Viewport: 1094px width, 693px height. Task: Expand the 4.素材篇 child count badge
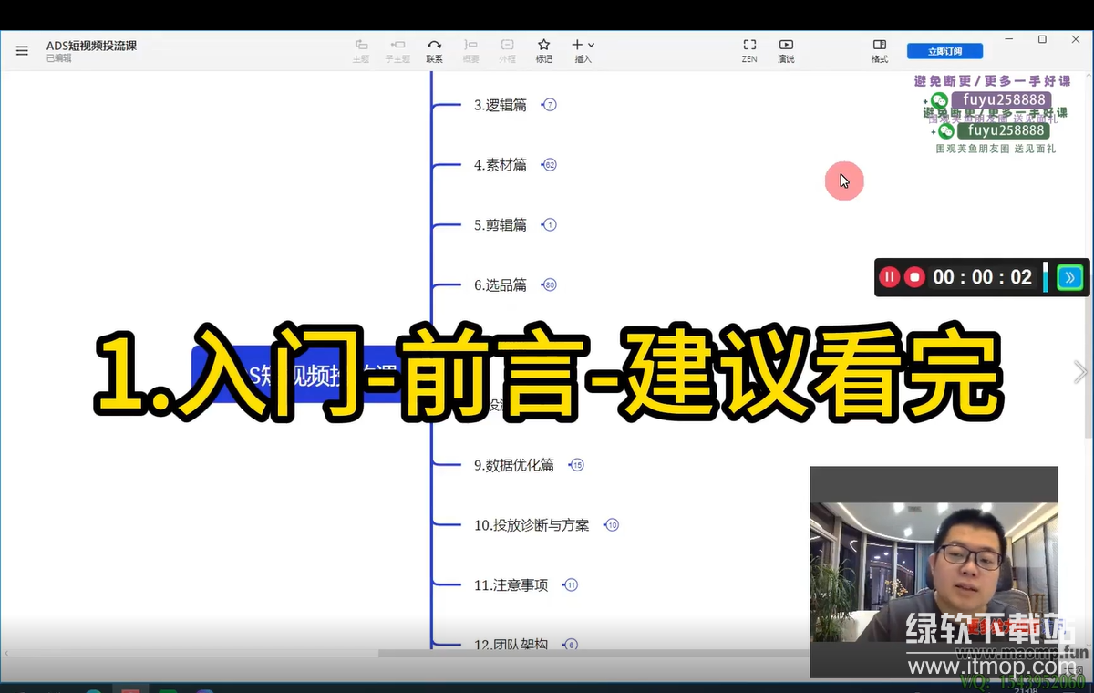tap(549, 165)
